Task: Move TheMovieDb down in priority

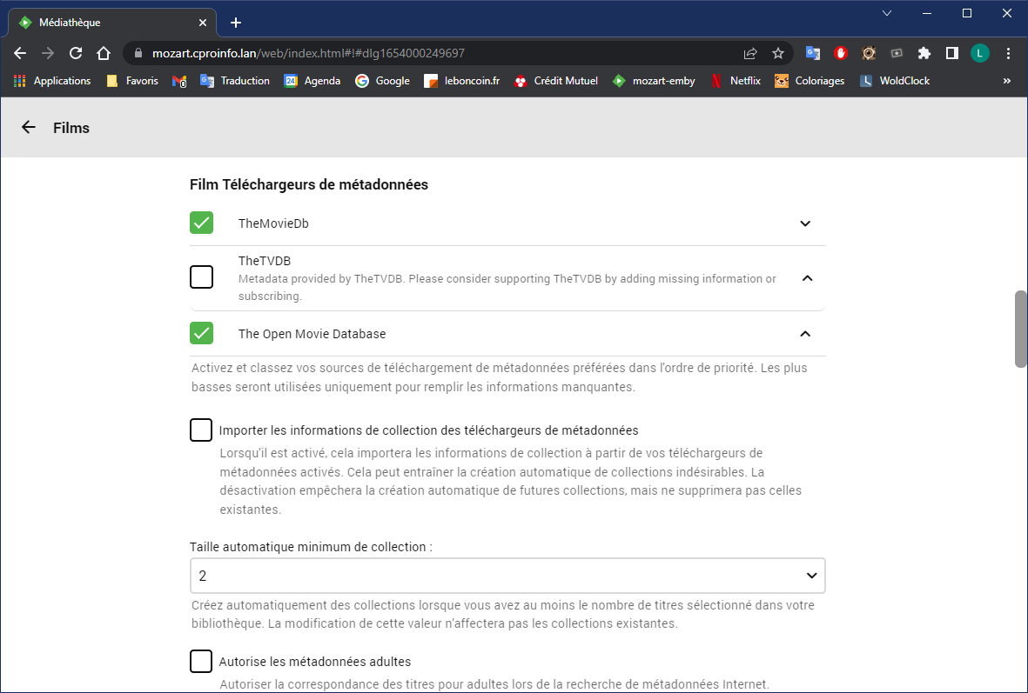Action: coord(805,223)
